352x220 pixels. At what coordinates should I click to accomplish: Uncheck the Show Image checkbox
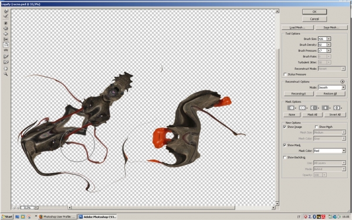click(285, 127)
